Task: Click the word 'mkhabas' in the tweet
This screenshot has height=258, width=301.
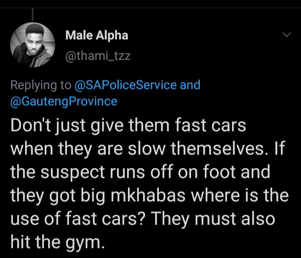Action: pyautogui.click(x=148, y=195)
